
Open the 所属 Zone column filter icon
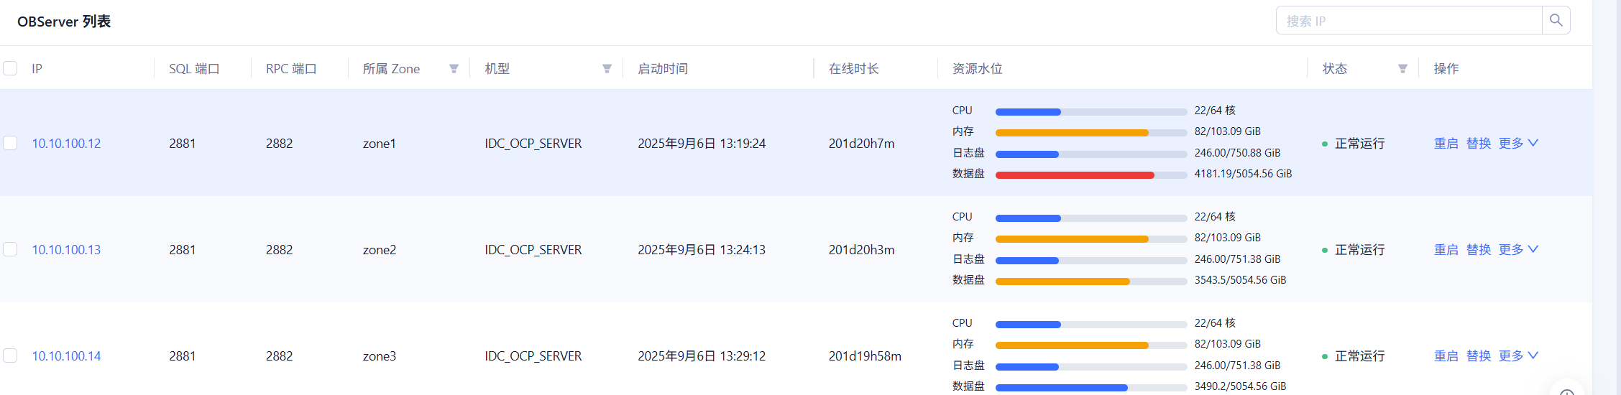[x=454, y=69]
